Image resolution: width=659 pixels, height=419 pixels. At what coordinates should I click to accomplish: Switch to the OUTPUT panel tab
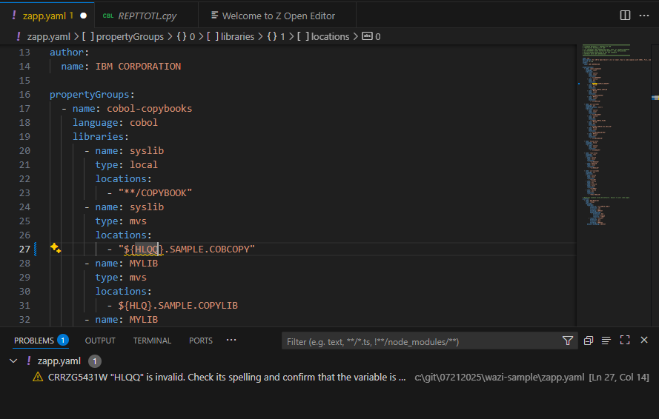click(x=100, y=341)
